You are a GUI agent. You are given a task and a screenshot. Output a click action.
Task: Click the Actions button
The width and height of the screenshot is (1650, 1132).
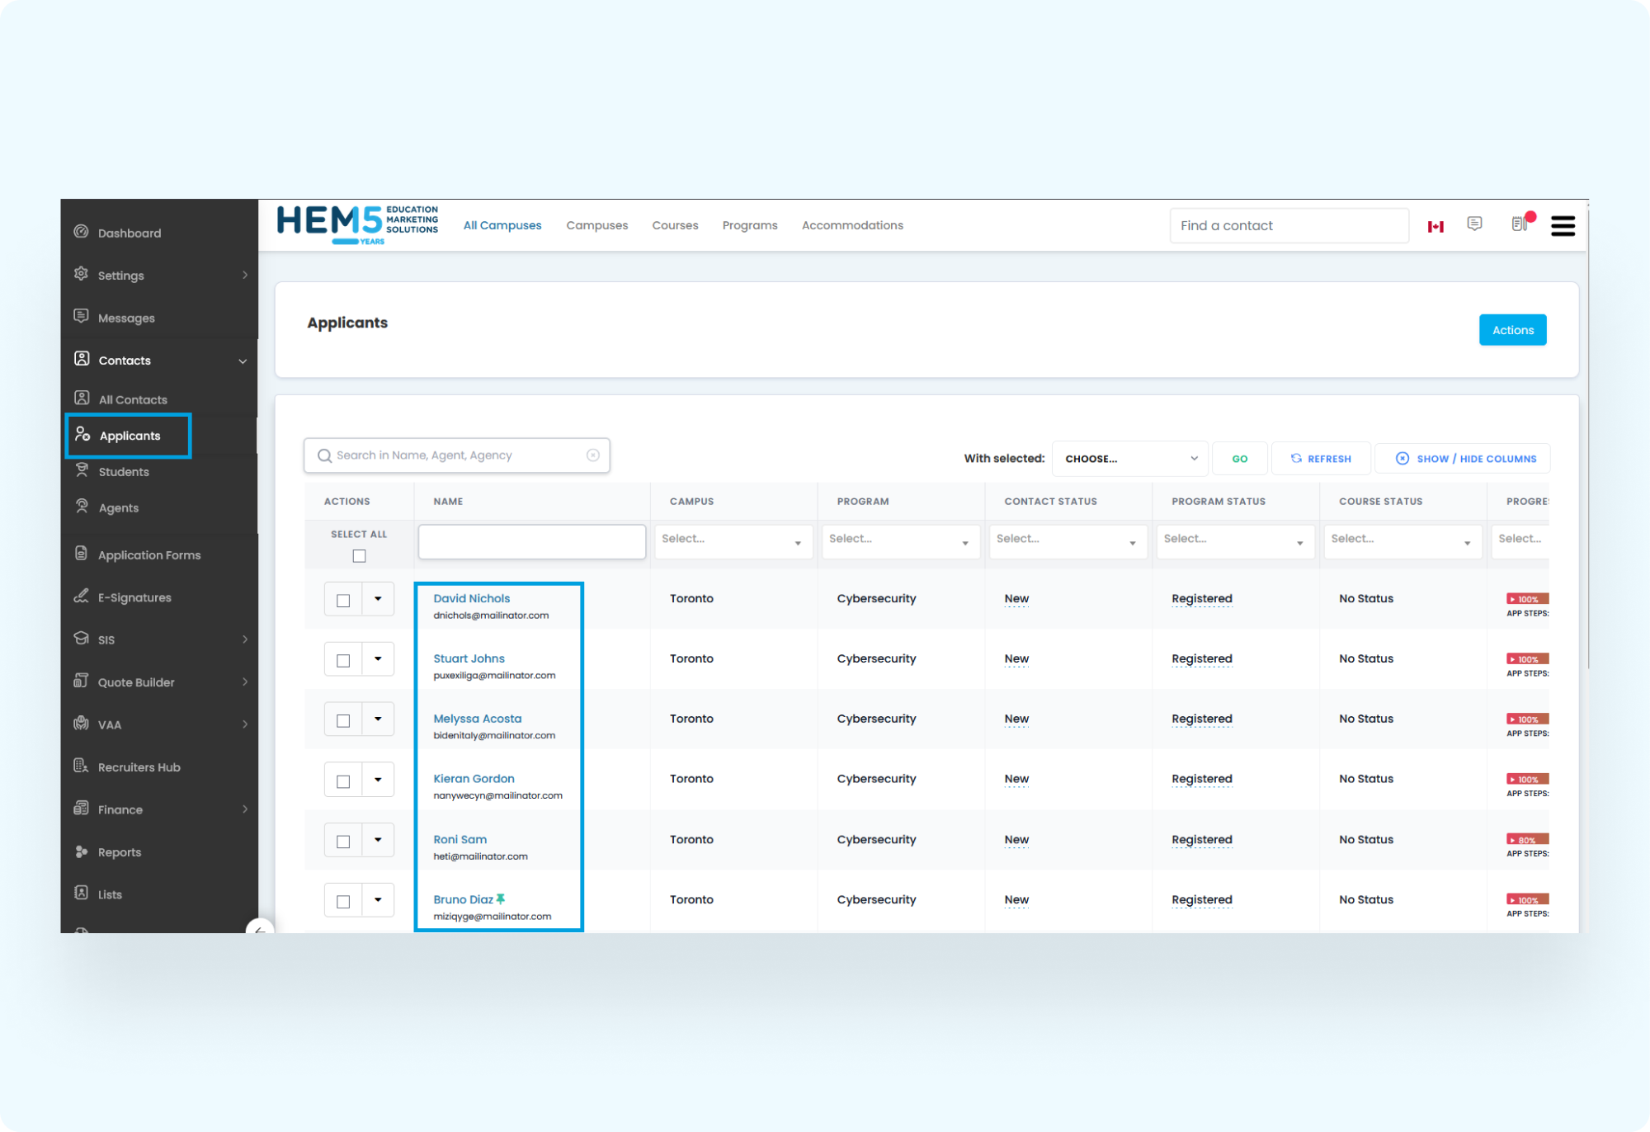pyautogui.click(x=1512, y=329)
